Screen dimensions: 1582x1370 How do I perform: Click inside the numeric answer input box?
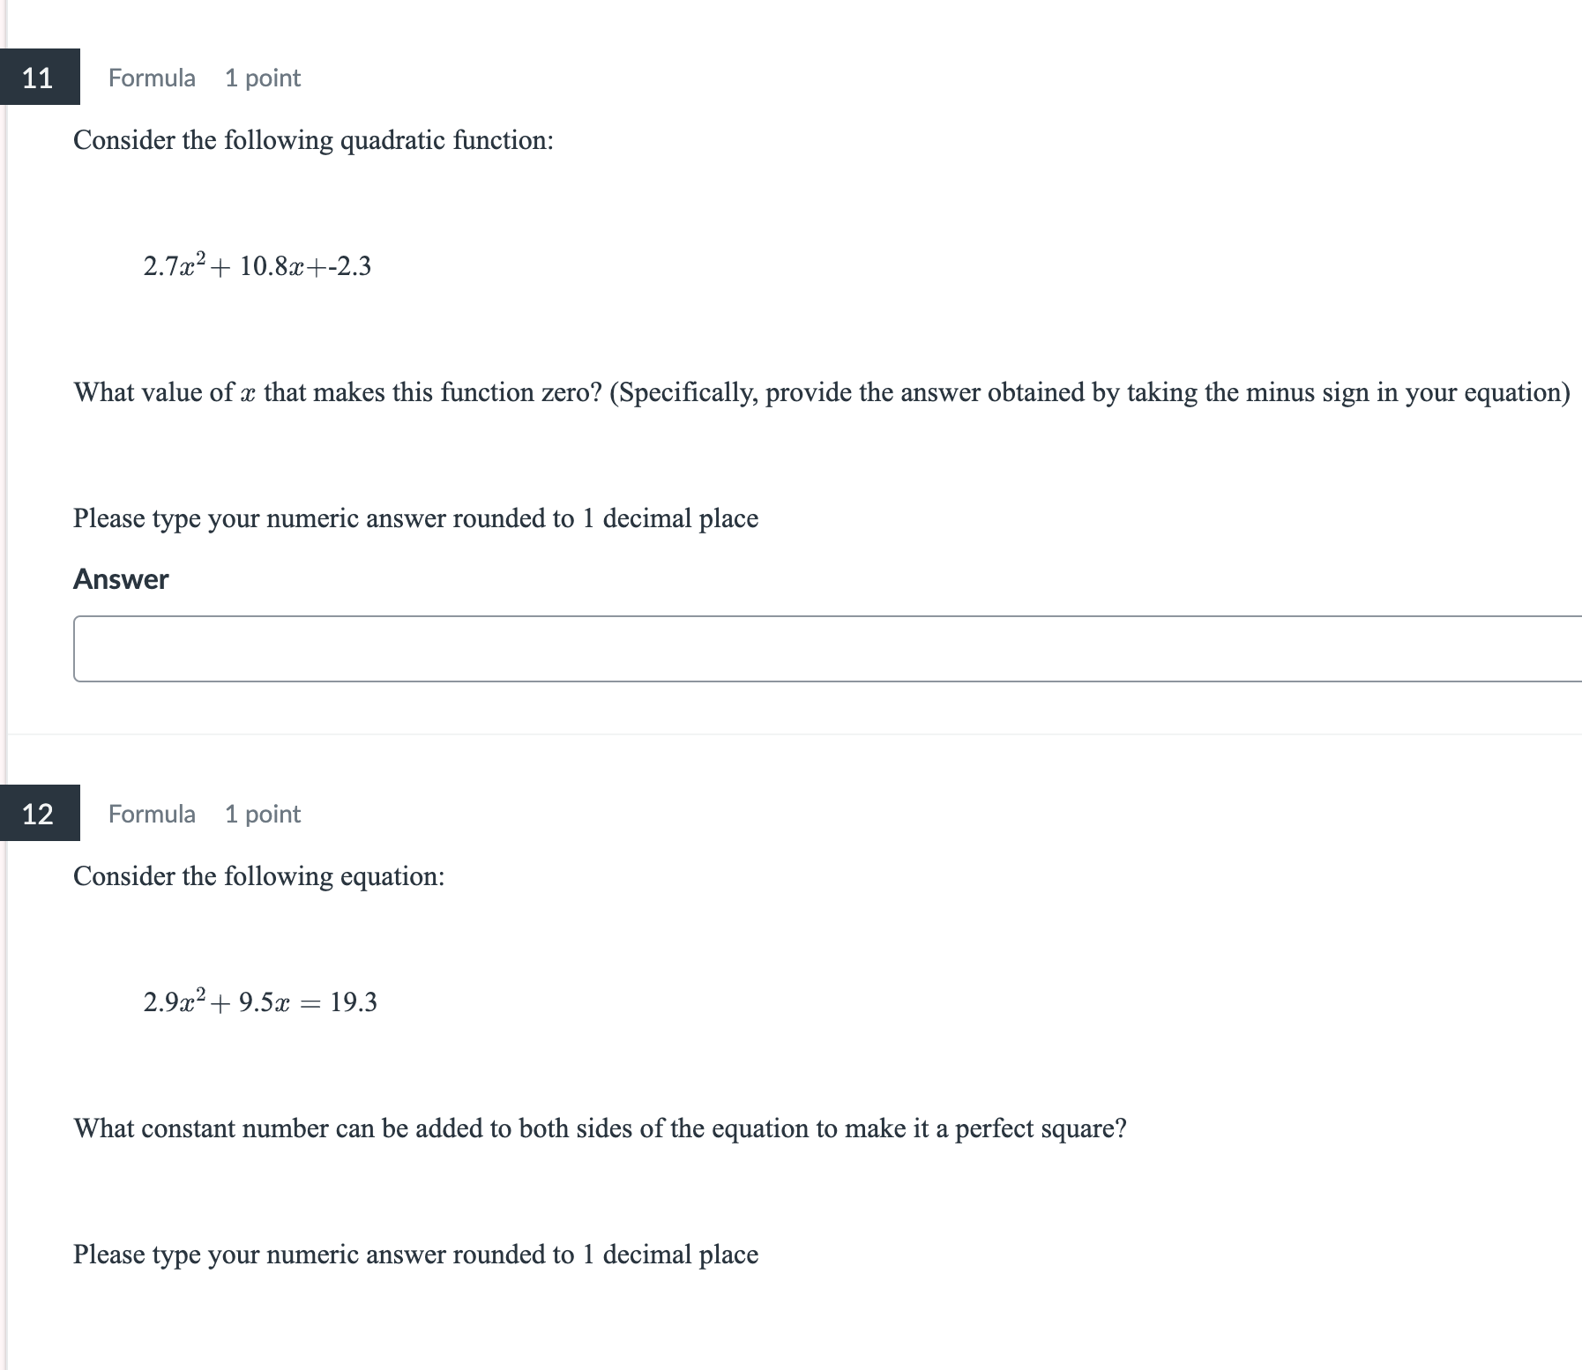794,648
